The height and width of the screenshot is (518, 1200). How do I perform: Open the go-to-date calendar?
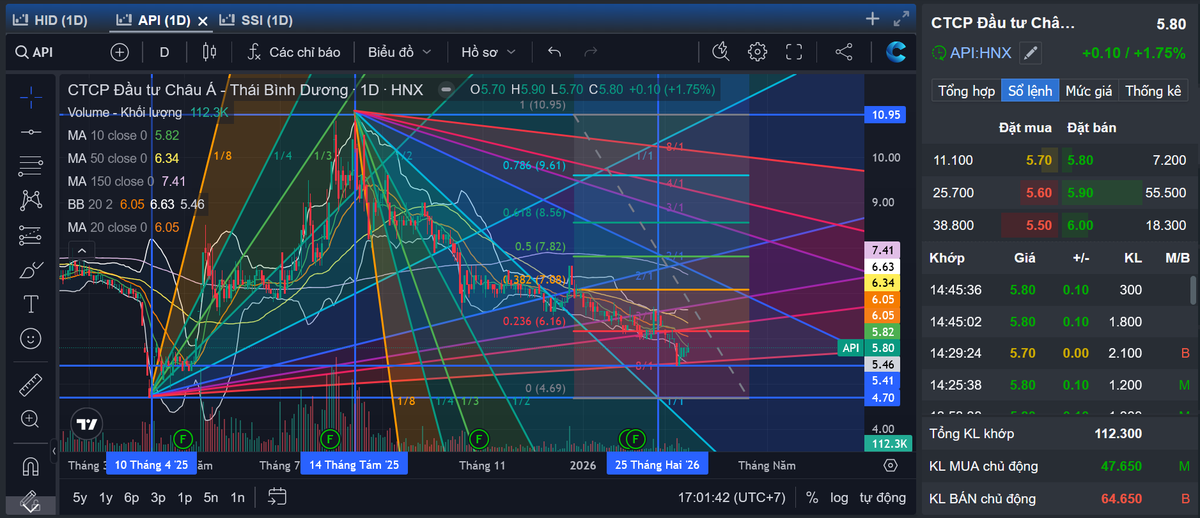point(277,497)
